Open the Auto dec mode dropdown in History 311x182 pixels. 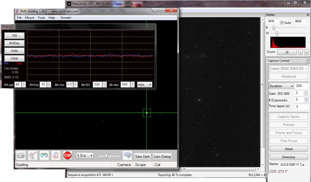(144, 84)
